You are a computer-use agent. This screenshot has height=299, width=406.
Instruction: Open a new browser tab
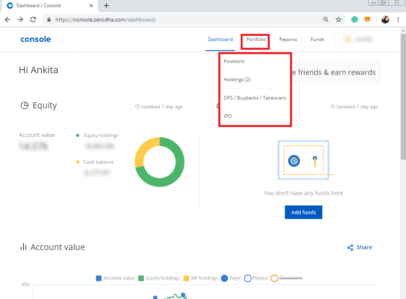click(106, 6)
